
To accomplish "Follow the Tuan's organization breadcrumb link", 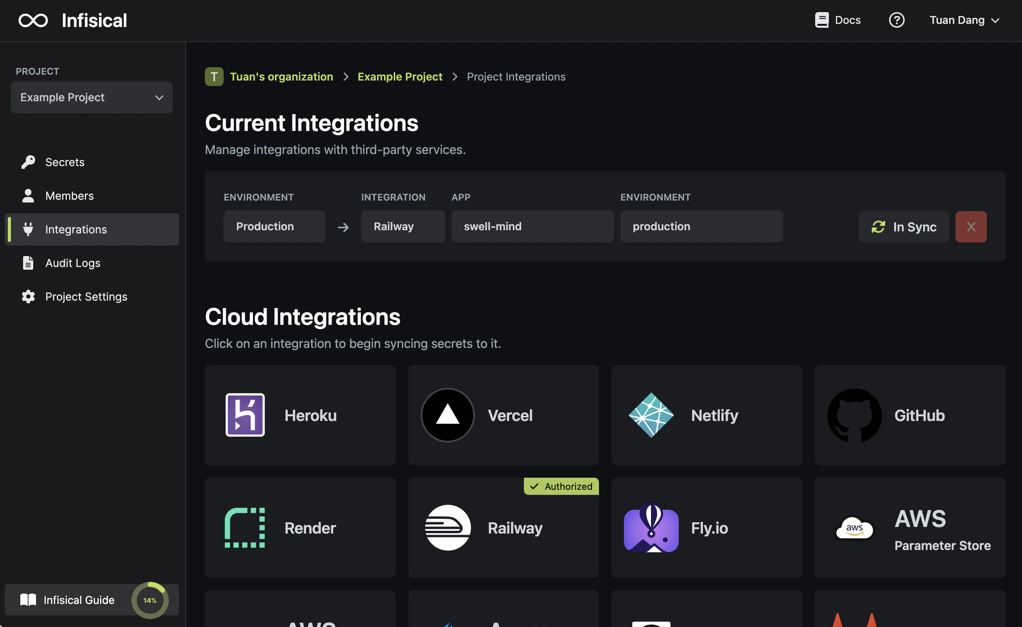I will click(x=281, y=77).
